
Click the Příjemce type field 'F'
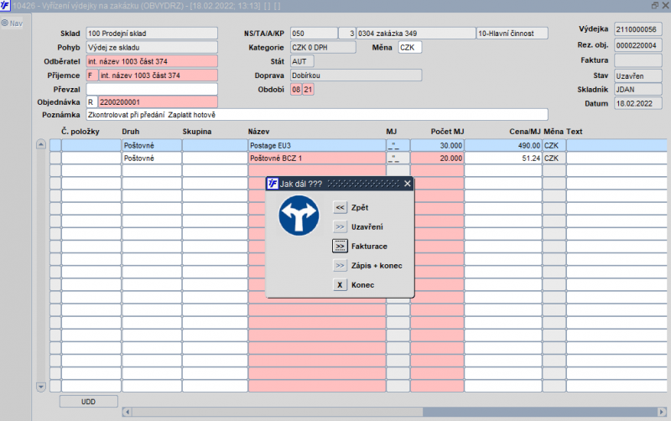point(92,75)
